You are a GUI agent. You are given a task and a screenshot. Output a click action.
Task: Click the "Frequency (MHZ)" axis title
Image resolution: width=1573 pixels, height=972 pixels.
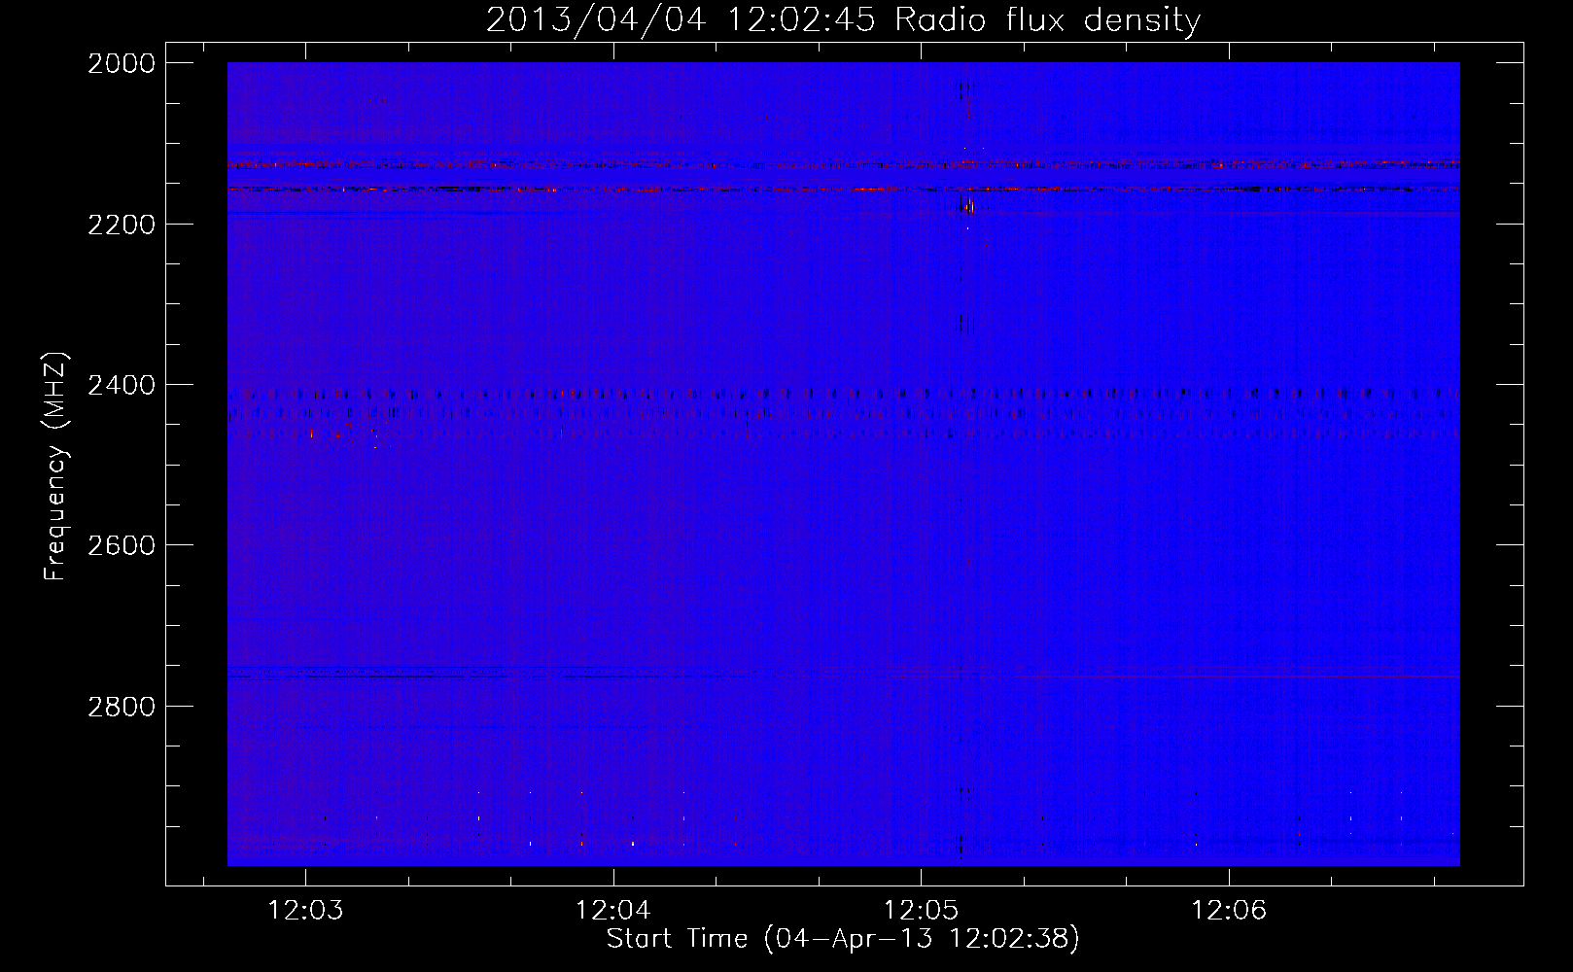[55, 467]
